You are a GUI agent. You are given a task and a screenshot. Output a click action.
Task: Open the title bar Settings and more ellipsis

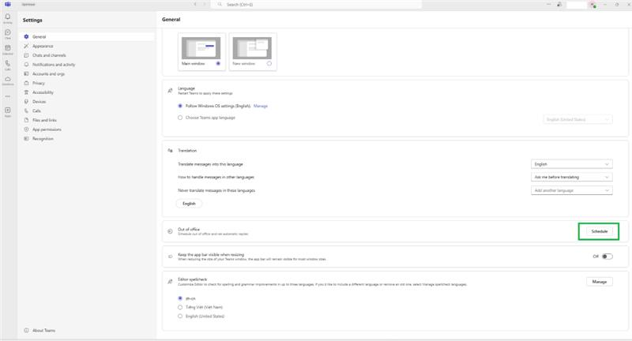[548, 5]
